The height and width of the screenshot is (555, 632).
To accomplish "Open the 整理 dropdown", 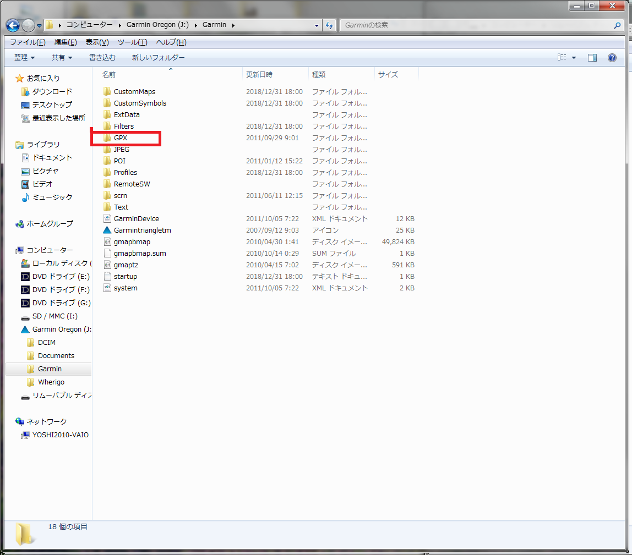I will (x=25, y=58).
